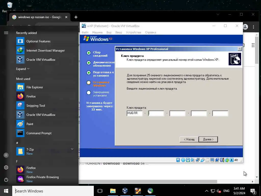
Task: Click the Windows Start button
Action: [x=6, y=191]
